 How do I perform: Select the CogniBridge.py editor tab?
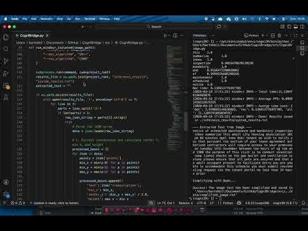tap(32, 35)
